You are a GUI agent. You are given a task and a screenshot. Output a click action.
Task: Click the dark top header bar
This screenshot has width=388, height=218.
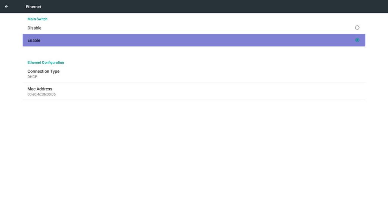pos(194,6)
